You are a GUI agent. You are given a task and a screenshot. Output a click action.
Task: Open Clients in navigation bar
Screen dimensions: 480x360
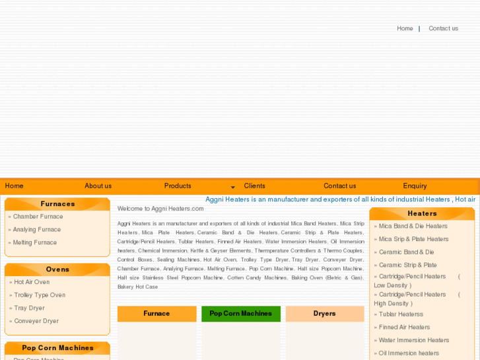[254, 186]
